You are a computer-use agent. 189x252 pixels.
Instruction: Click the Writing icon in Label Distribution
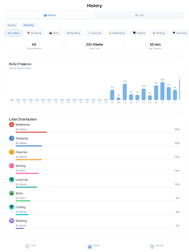[11, 166]
